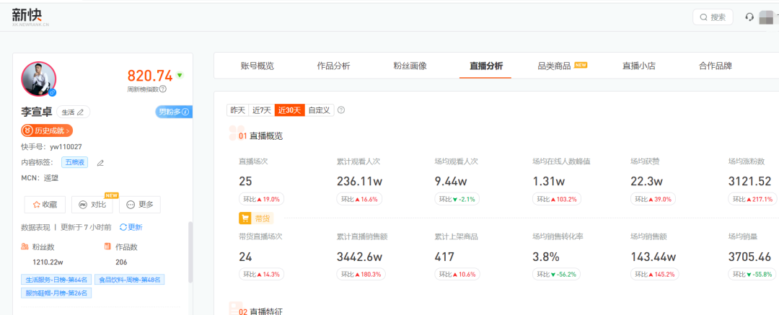Click the 新快 logo

tap(30, 17)
